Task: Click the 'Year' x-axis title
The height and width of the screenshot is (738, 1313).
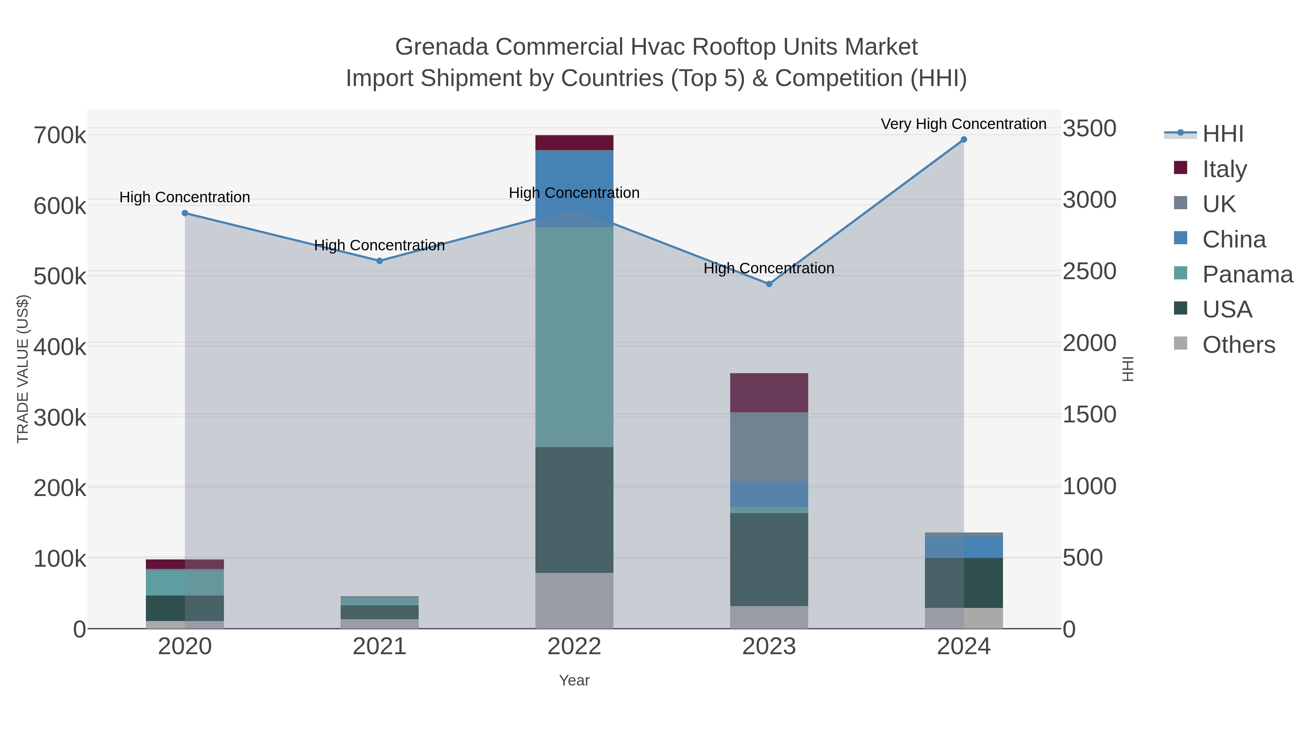Action: 574,680
